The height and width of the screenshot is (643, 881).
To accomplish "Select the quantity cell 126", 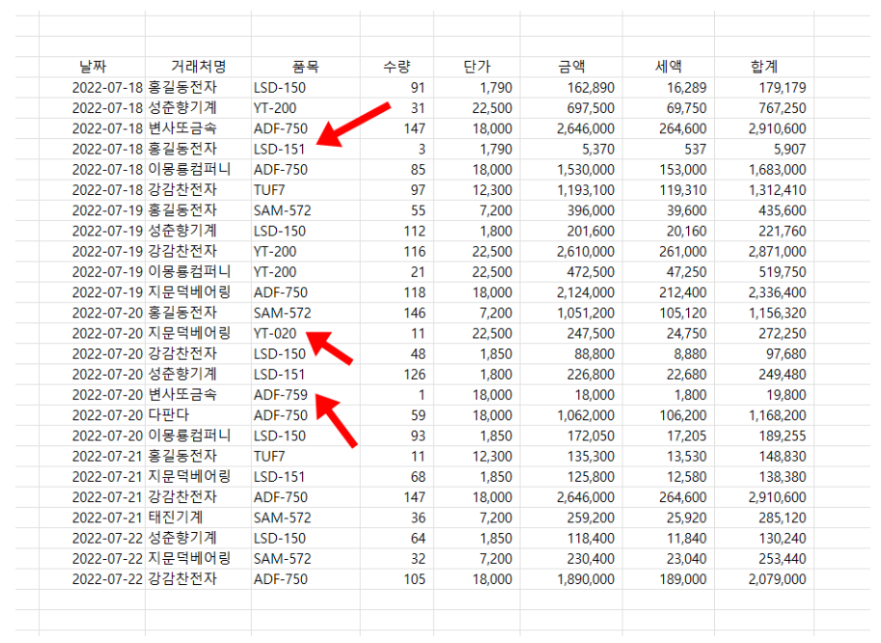I will pos(397,375).
